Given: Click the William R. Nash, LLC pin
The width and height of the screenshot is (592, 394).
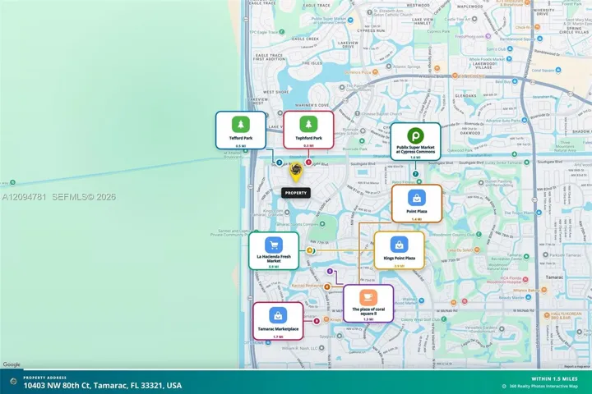Looking at the screenshot, I should pos(321,348).
